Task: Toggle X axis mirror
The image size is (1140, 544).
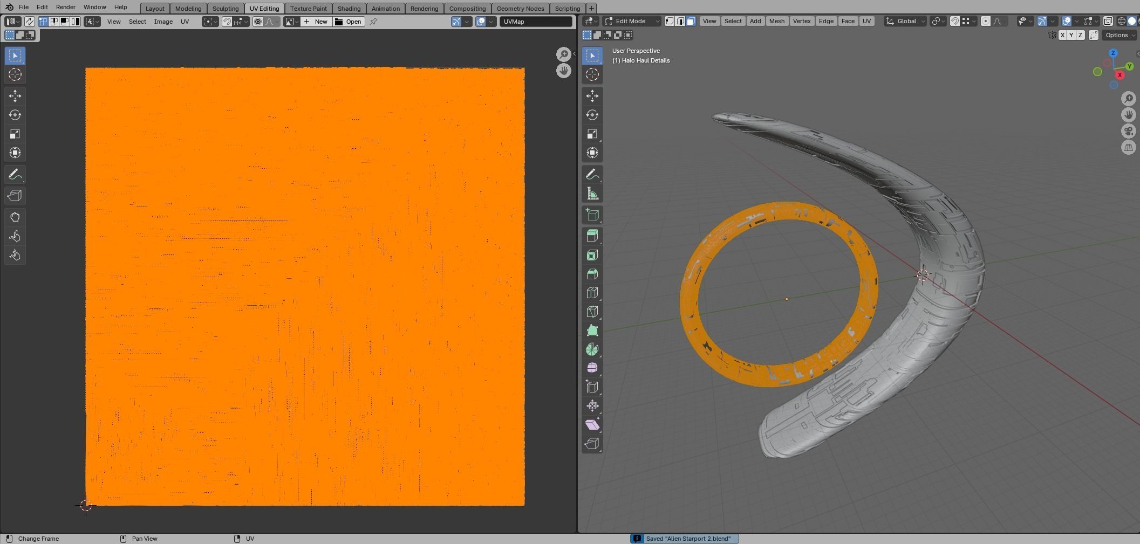Action: coord(1062,35)
